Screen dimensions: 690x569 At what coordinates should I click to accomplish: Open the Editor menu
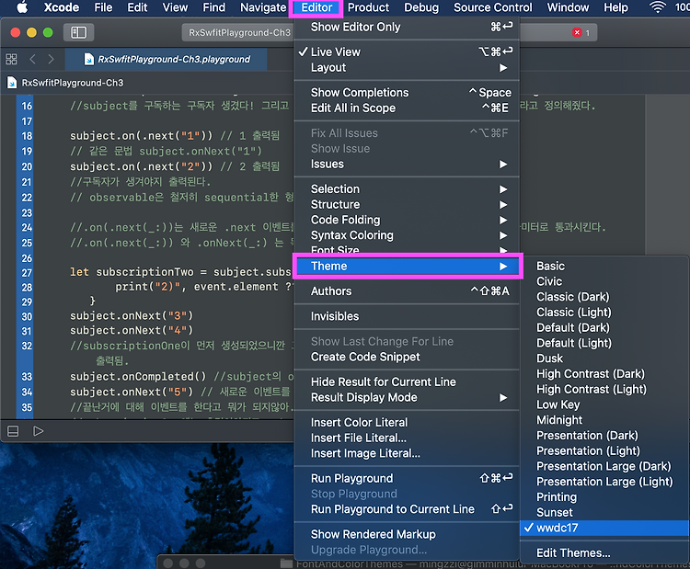(x=316, y=7)
